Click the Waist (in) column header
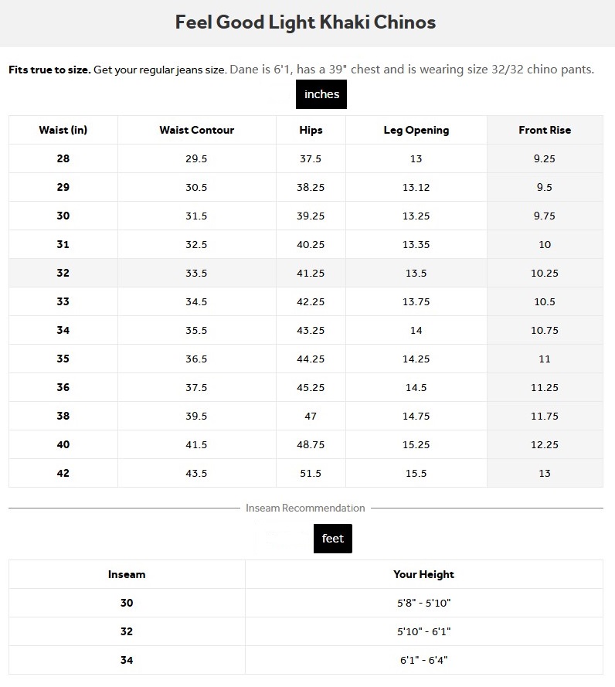Viewport: 615px width, 687px height. pyautogui.click(x=63, y=130)
